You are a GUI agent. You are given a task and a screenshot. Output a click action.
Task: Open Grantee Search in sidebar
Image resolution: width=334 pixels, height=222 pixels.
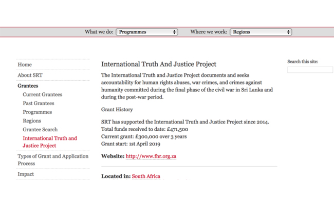pyautogui.click(x=40, y=129)
